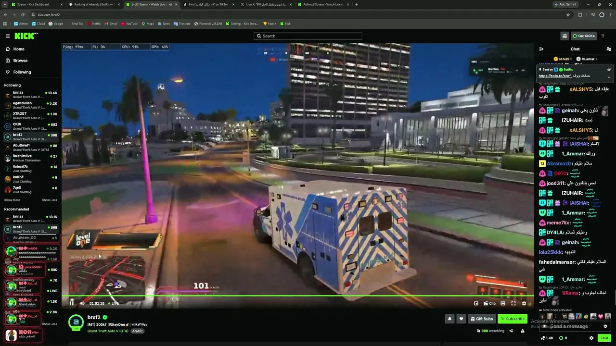Bookmark this page with the star icon

(x=568, y=15)
